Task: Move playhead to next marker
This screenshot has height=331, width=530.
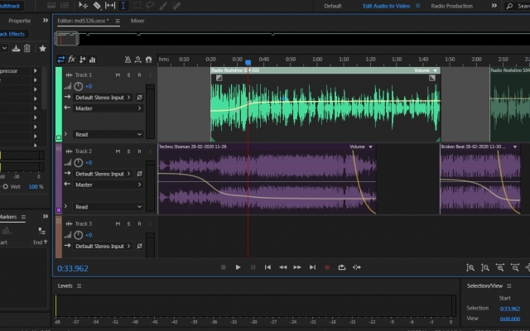Action: coord(312,267)
